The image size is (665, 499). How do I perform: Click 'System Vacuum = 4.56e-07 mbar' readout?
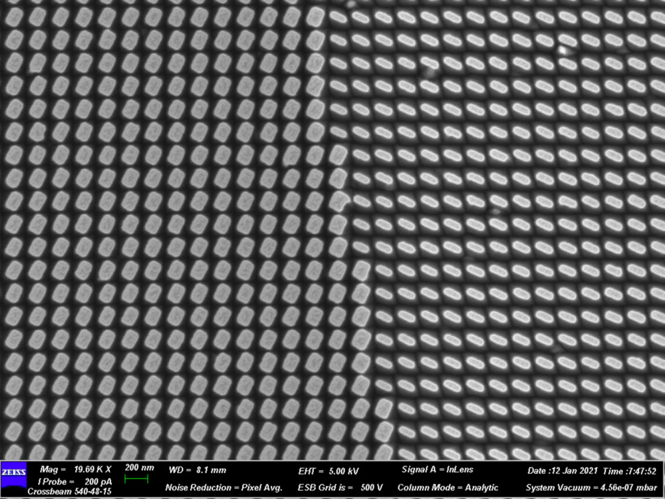coord(591,488)
